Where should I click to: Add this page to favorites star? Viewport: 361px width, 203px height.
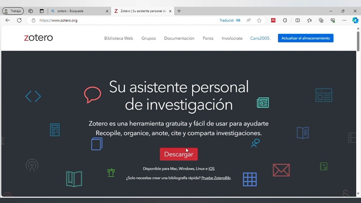pos(259,20)
